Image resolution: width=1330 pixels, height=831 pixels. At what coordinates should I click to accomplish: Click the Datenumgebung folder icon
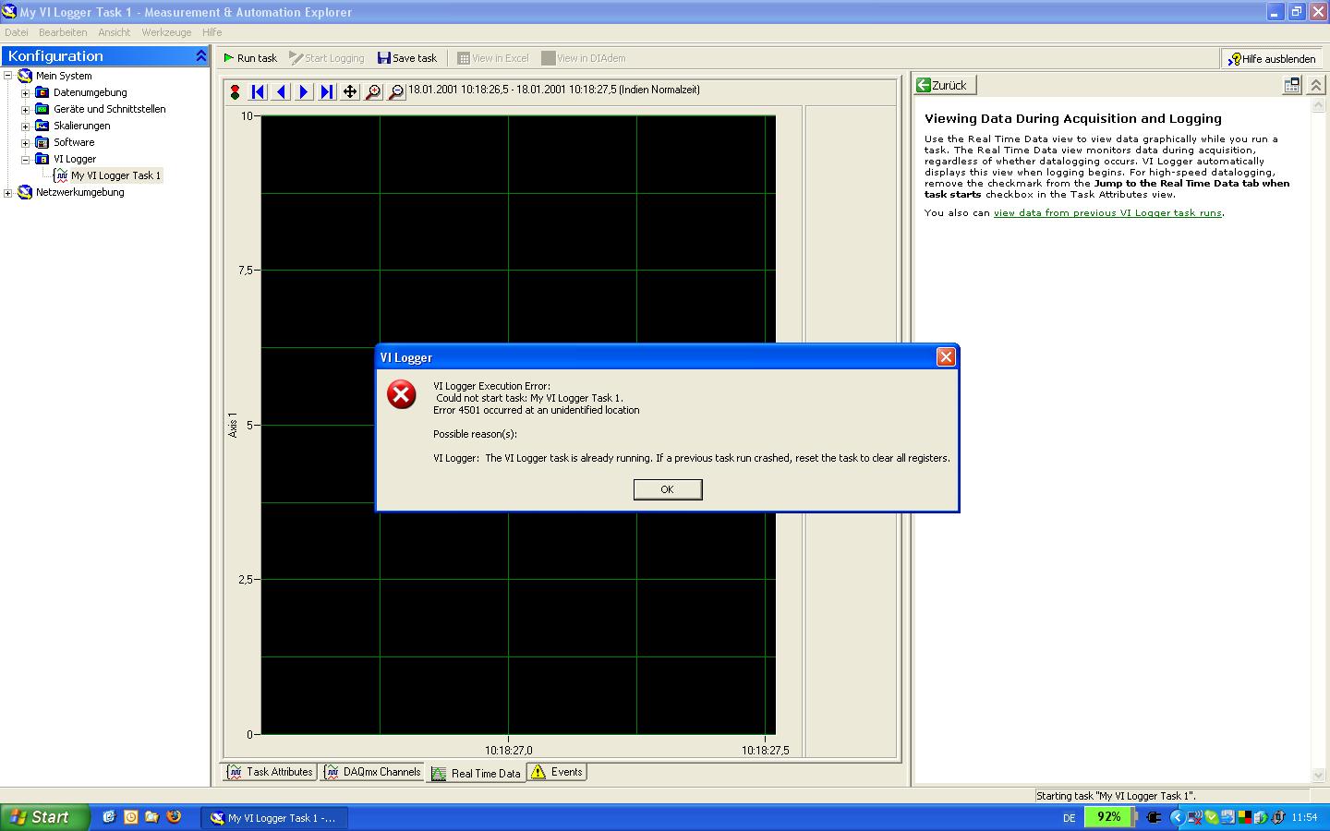[42, 92]
